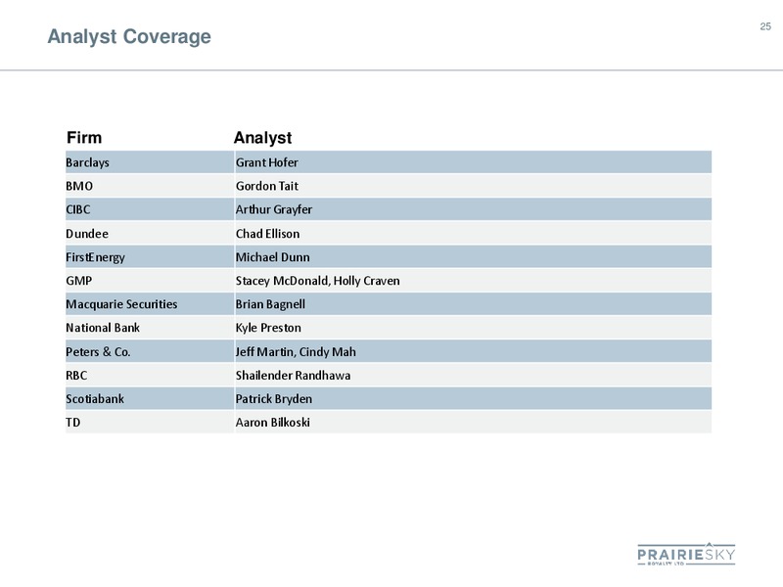The height and width of the screenshot is (587, 783).
Task: Select the Kyle Preston analyst cell
Action: (x=473, y=328)
